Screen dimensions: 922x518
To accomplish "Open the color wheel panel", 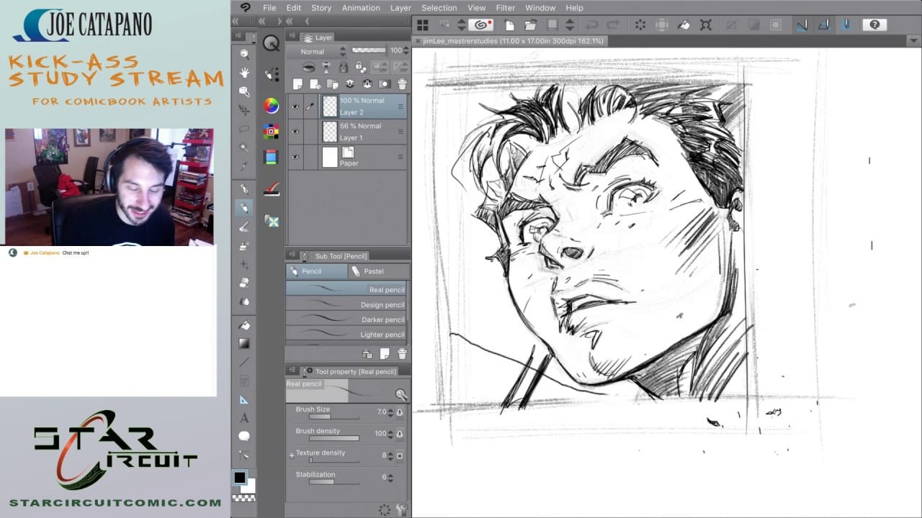I will tap(272, 106).
